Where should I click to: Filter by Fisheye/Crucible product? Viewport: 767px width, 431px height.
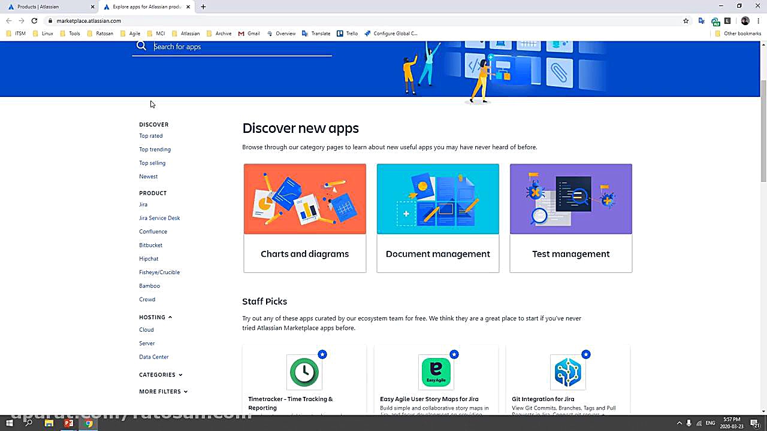159,272
